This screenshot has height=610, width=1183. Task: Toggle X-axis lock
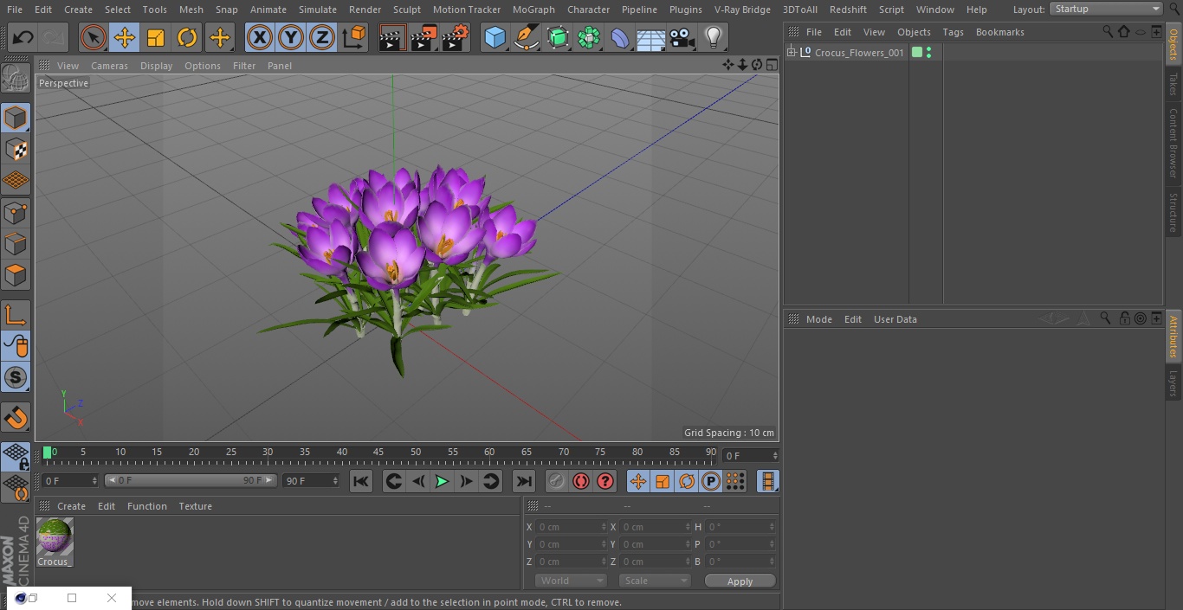click(259, 37)
